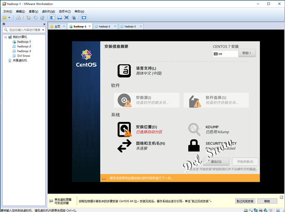Take a snapshot with the snapshot toolbar icon

[28, 18]
